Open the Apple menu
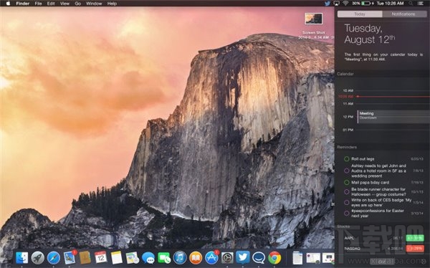The image size is (430, 268). (x=8, y=4)
